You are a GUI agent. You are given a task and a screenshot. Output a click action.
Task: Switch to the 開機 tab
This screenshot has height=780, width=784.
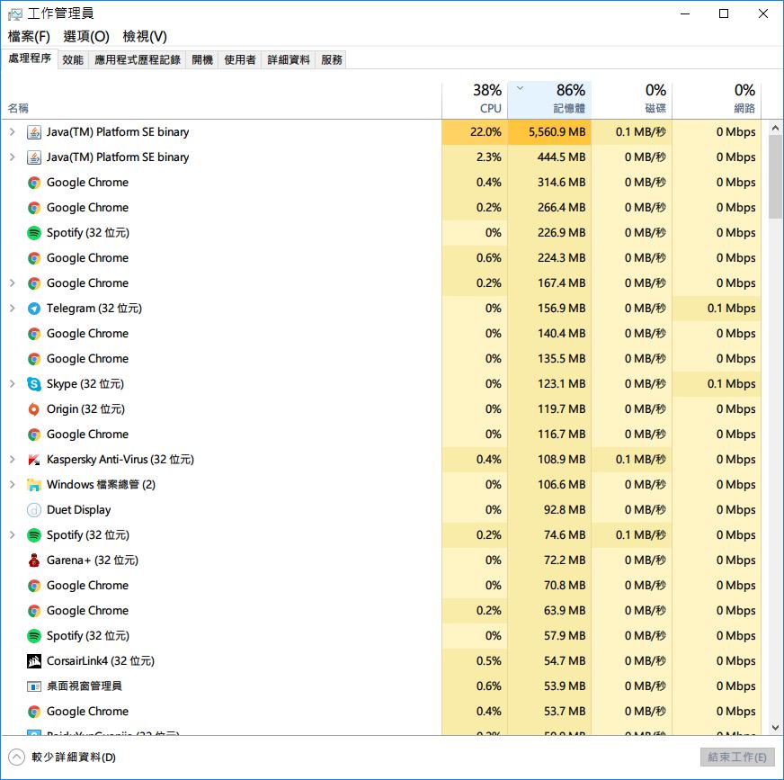click(202, 60)
